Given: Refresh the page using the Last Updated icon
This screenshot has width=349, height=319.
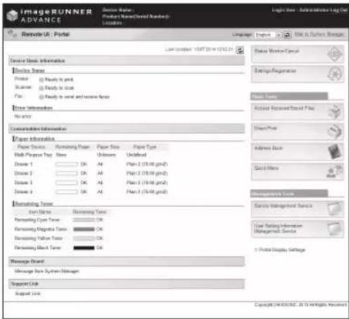Looking at the screenshot, I should coord(240,50).
